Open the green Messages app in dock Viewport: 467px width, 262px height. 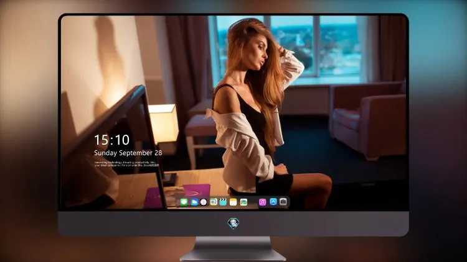pyautogui.click(x=184, y=202)
